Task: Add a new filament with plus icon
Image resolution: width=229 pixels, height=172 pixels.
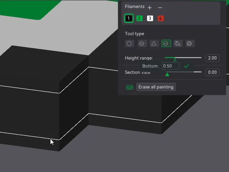Action: 150,8
